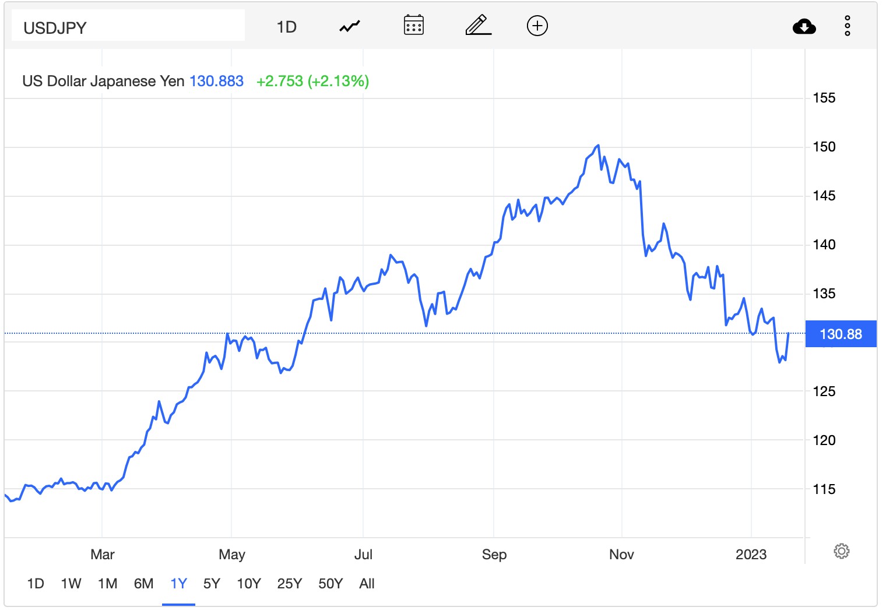Download chart data via cloud icon

(804, 27)
